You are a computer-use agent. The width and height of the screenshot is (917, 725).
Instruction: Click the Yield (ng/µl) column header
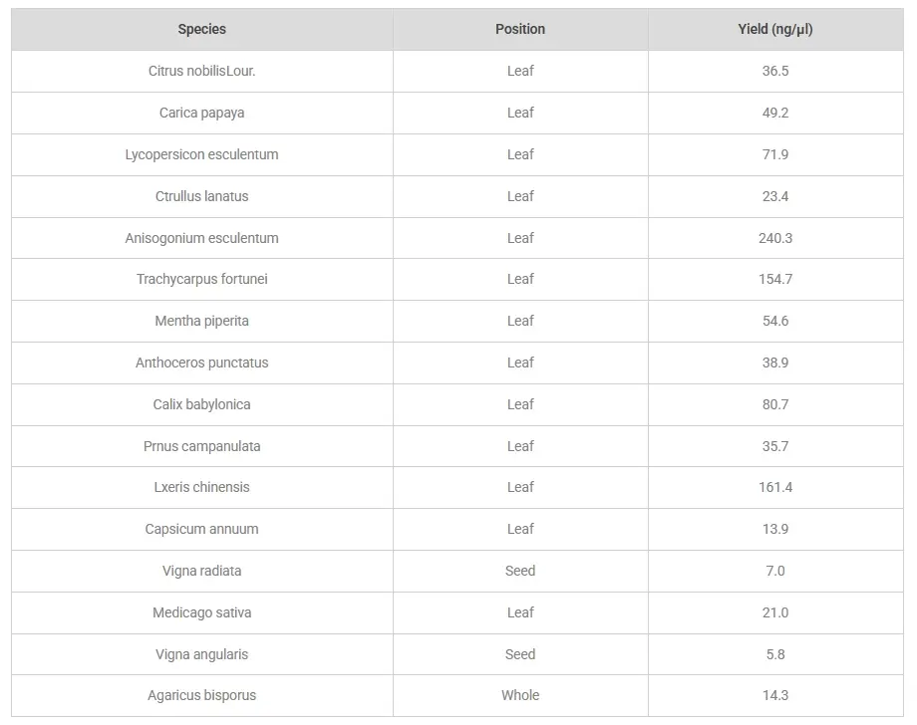774,29
